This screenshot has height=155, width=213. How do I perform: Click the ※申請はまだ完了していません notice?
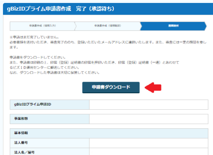click(x=34, y=37)
